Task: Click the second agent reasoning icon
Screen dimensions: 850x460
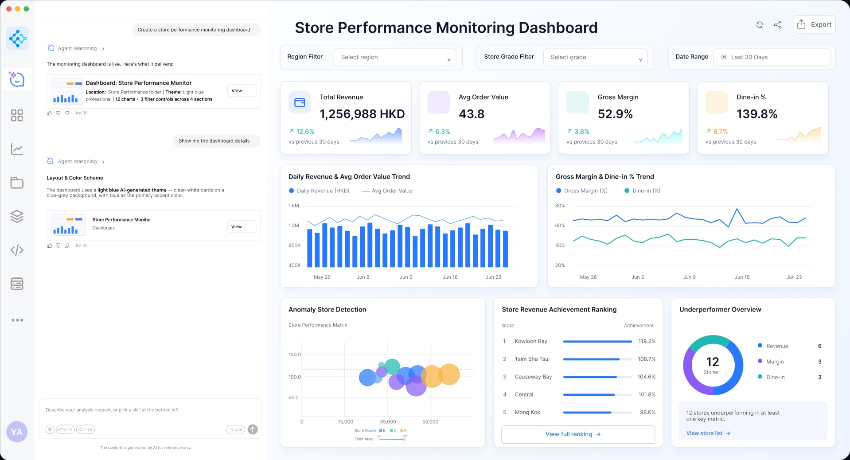Action: point(51,161)
